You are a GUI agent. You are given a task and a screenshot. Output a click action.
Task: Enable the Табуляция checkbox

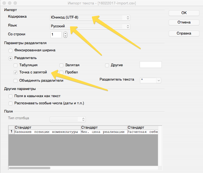(x=15, y=65)
